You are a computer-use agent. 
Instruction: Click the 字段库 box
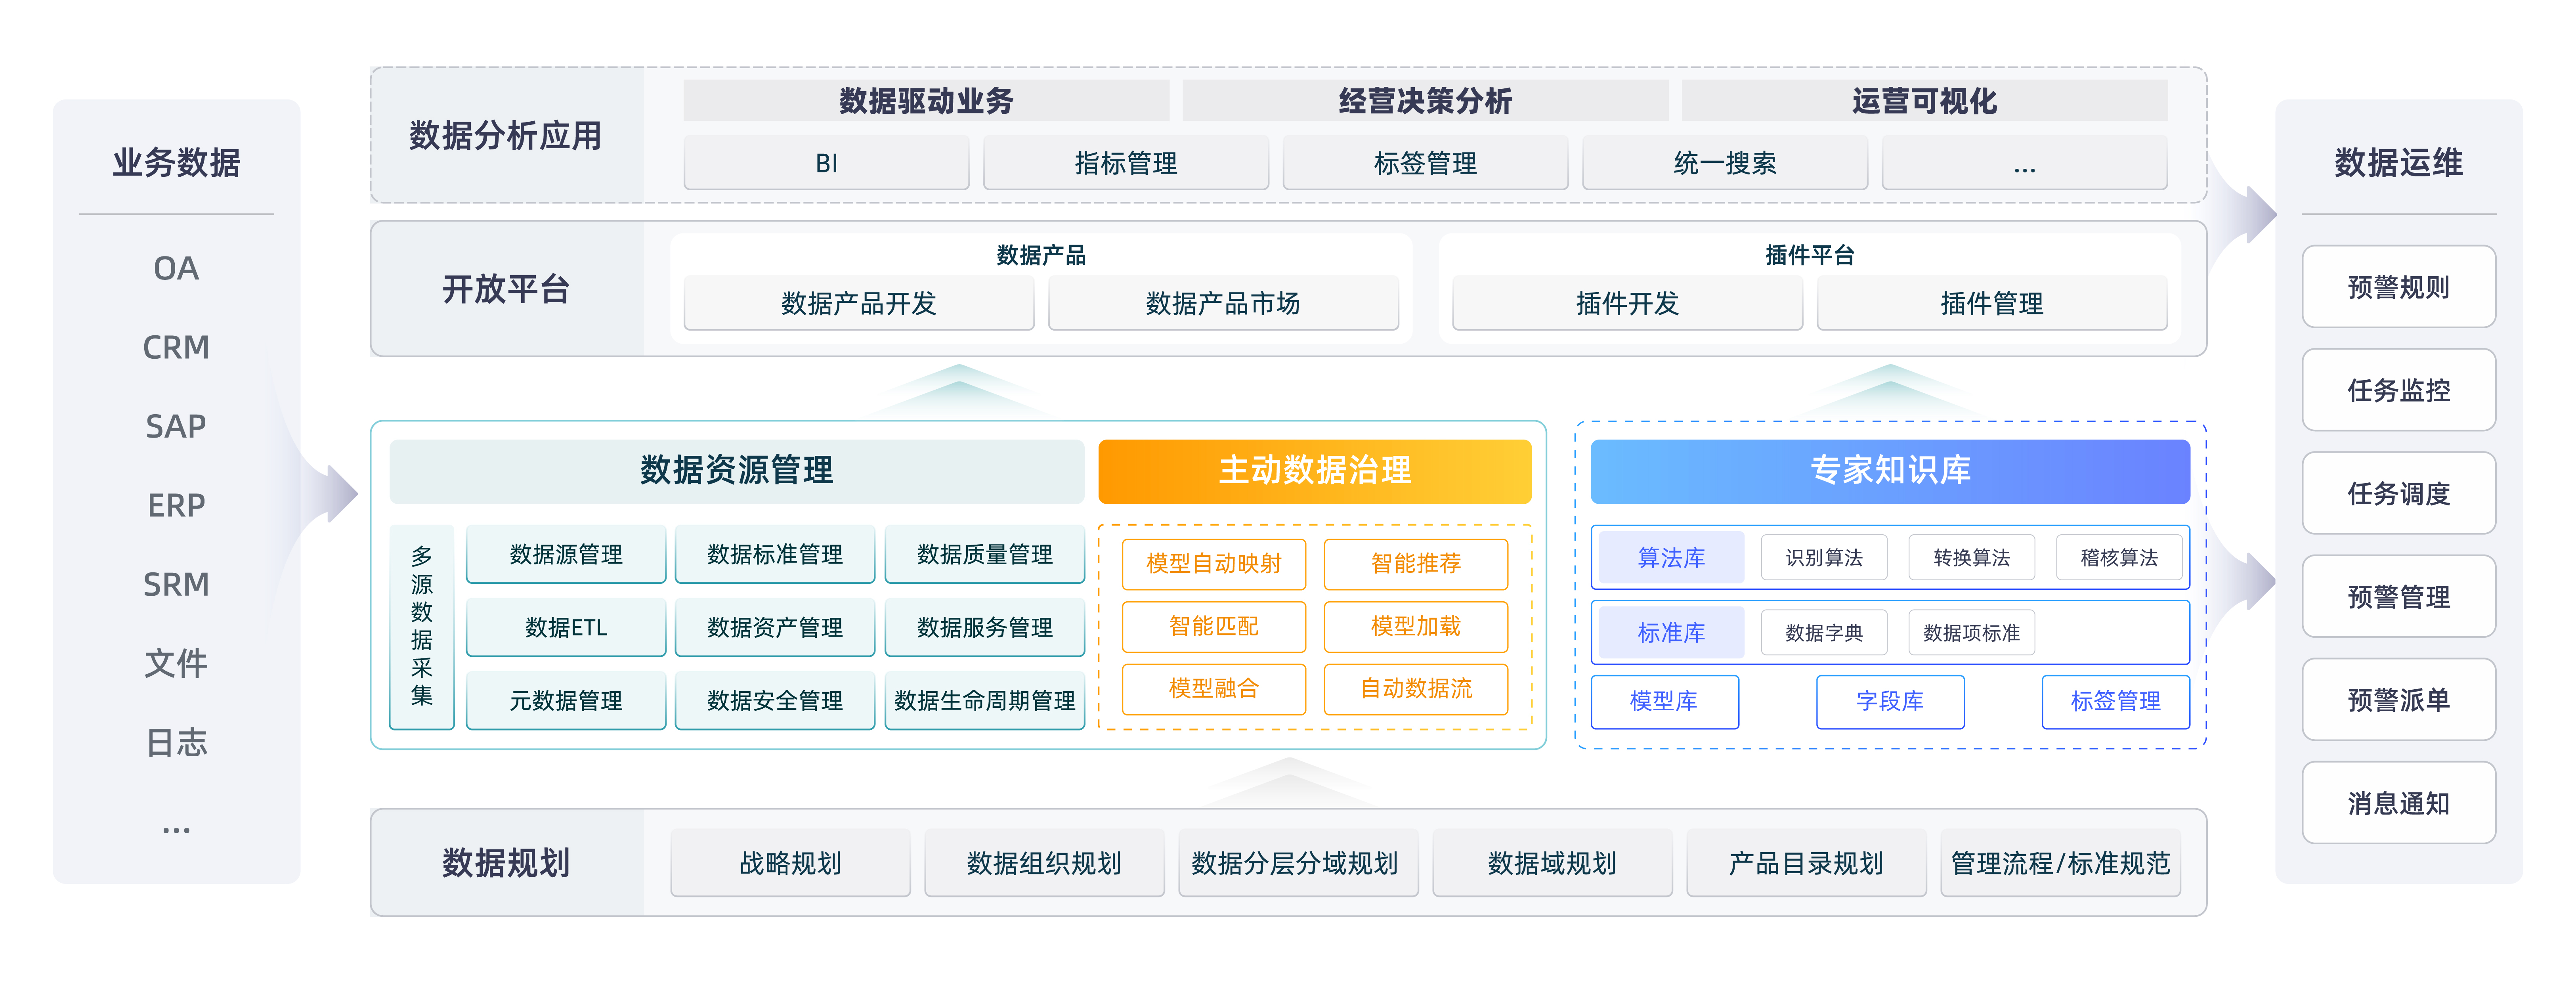pos(1890,701)
